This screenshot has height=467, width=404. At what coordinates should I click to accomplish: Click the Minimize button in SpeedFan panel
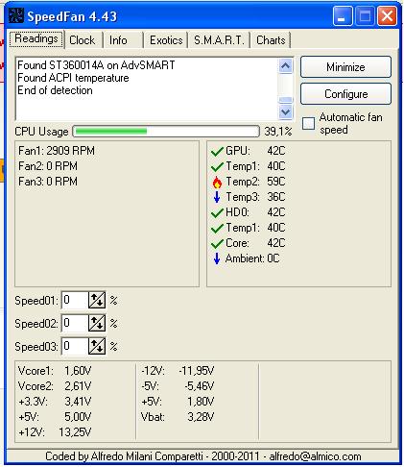(x=345, y=67)
